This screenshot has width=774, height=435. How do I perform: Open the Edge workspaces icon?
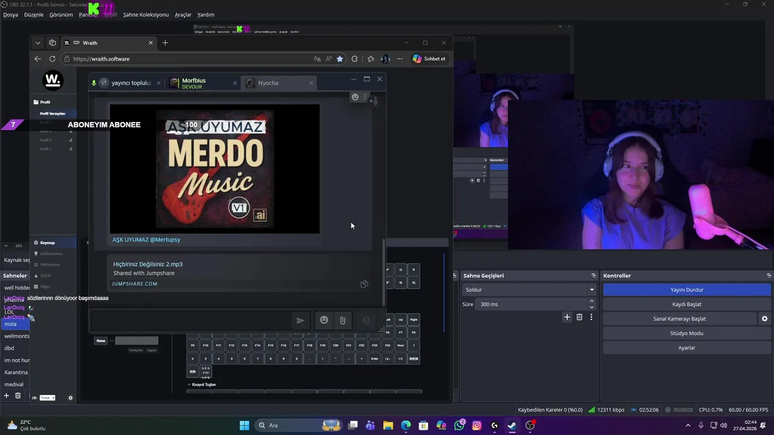[x=53, y=43]
